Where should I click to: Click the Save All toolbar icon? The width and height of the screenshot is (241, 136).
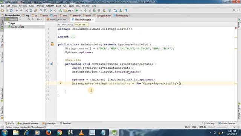pos(7,11)
